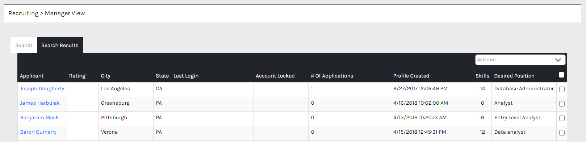Open Joseph Dougherty applicant profile
This screenshot has height=142, width=586.
42,89
